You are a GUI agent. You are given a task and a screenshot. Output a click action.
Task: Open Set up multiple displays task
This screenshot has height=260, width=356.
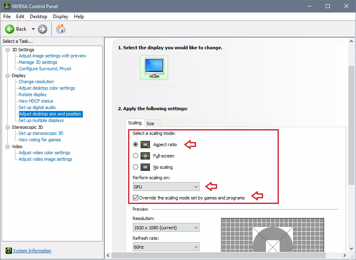click(41, 120)
